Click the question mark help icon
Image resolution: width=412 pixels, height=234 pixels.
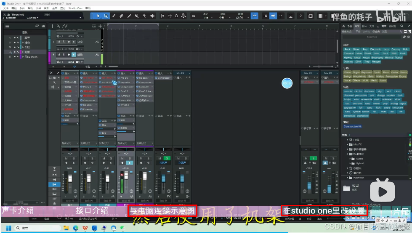[x=300, y=16]
